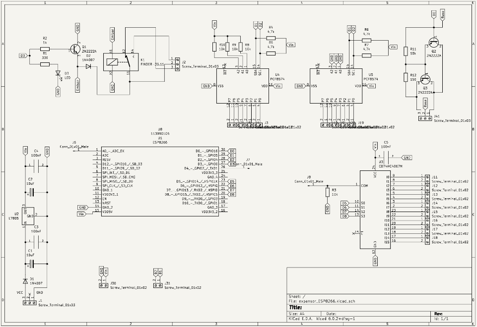Click the J19 reference label under U5
The width and height of the screenshot is (477, 327).
point(361,123)
